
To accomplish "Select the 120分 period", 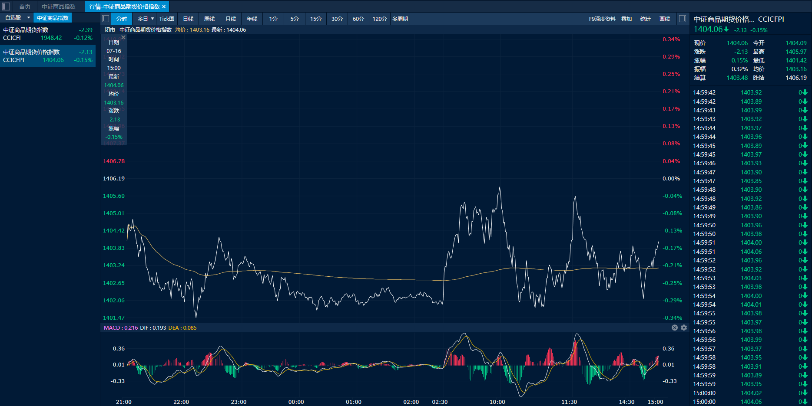I will 380,19.
